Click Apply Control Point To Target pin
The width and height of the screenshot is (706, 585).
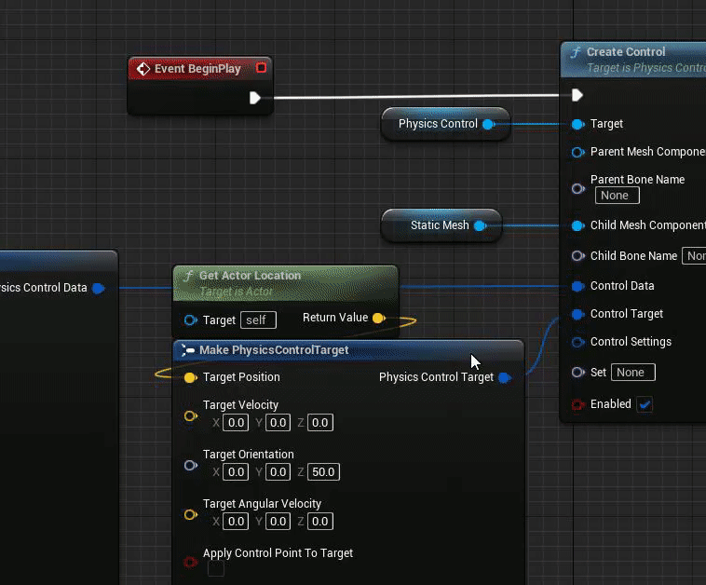click(190, 562)
